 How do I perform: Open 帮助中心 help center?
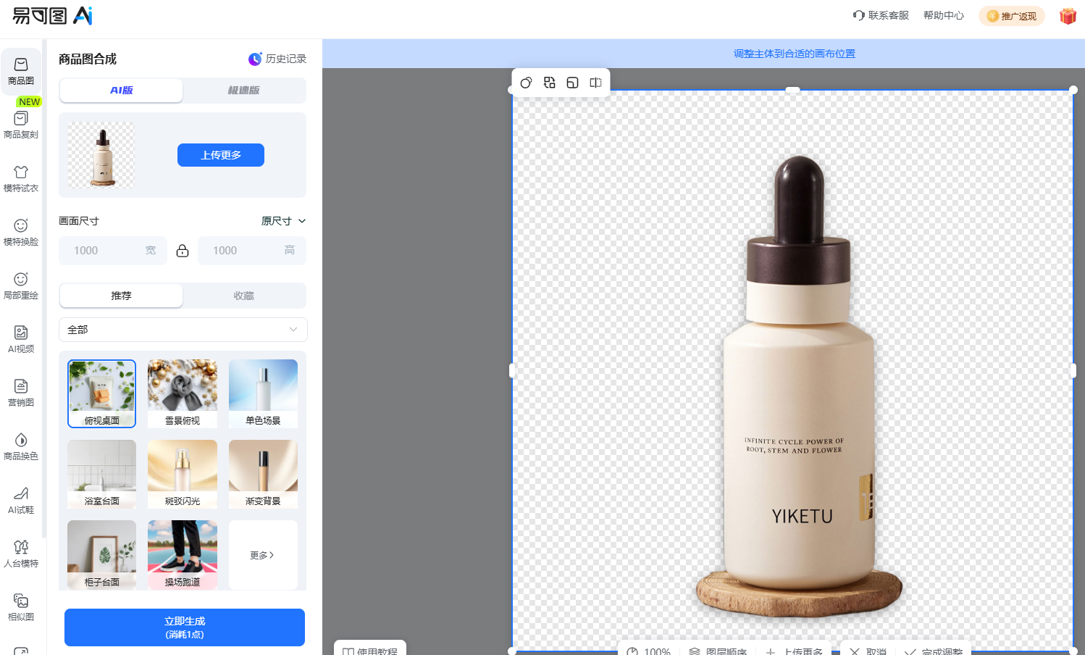pos(944,15)
